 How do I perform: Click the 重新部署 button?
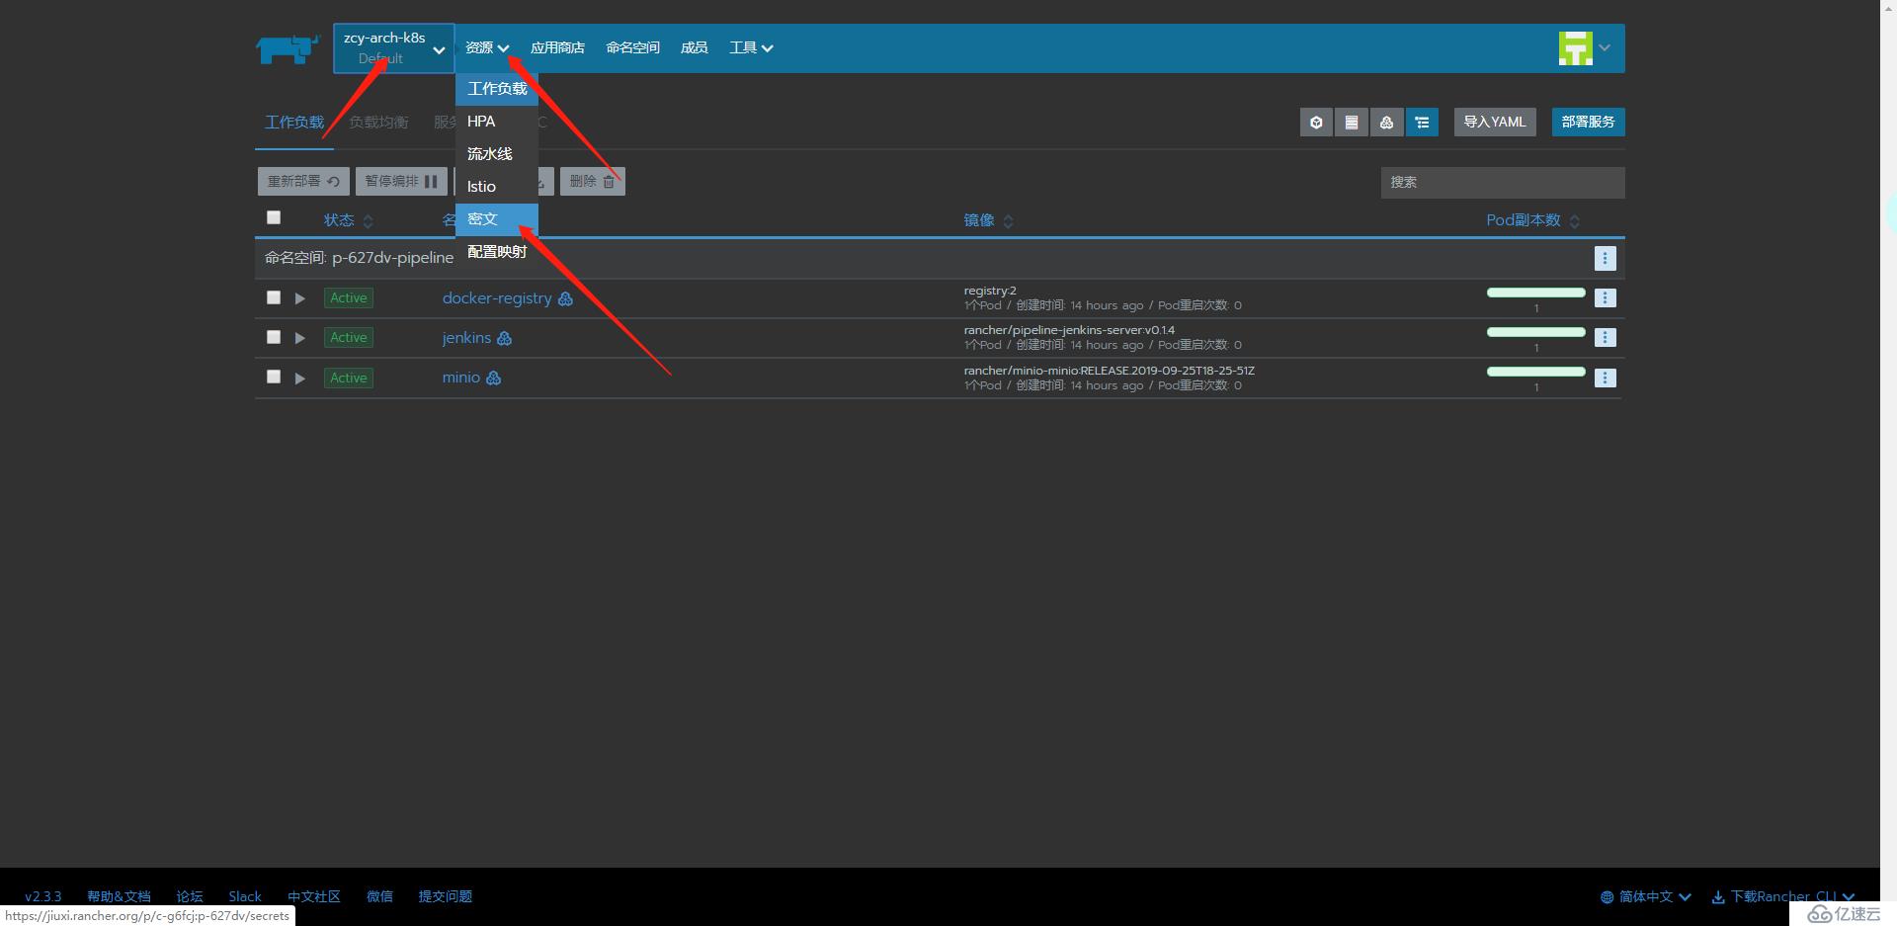(304, 182)
